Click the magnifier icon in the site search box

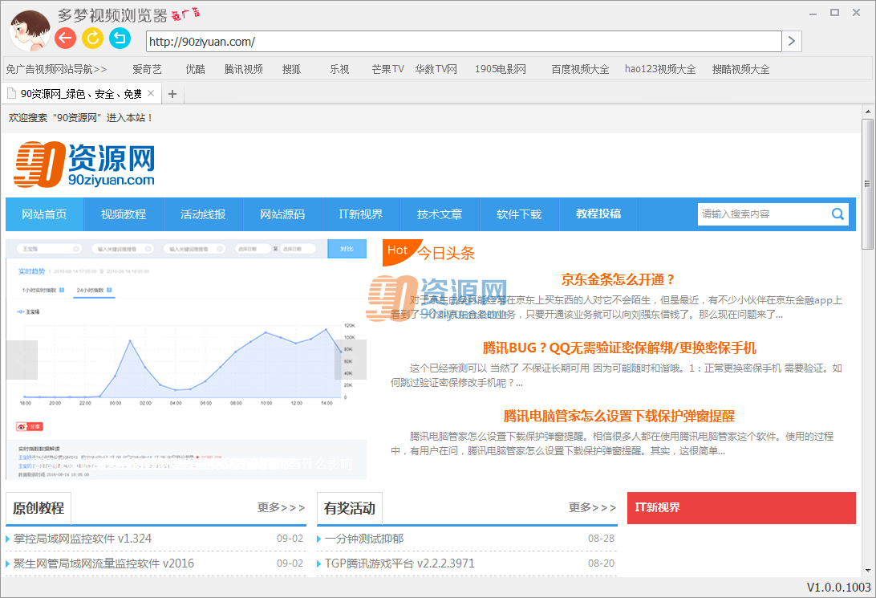click(837, 214)
